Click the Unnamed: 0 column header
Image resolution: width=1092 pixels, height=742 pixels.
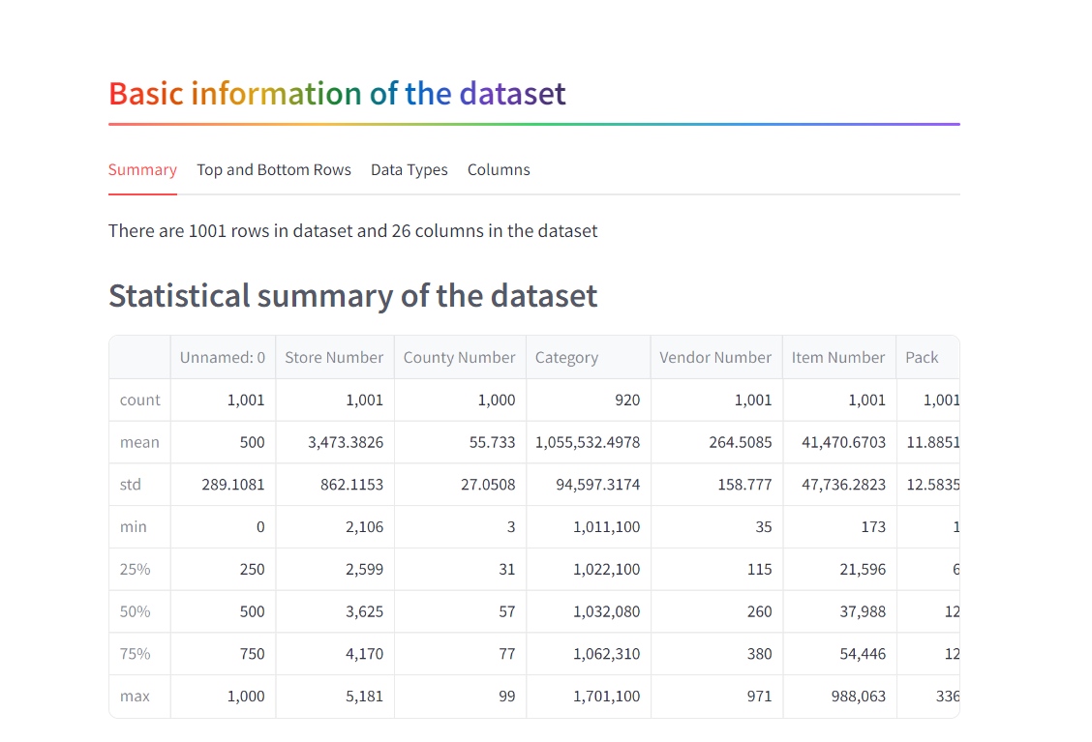223,357
